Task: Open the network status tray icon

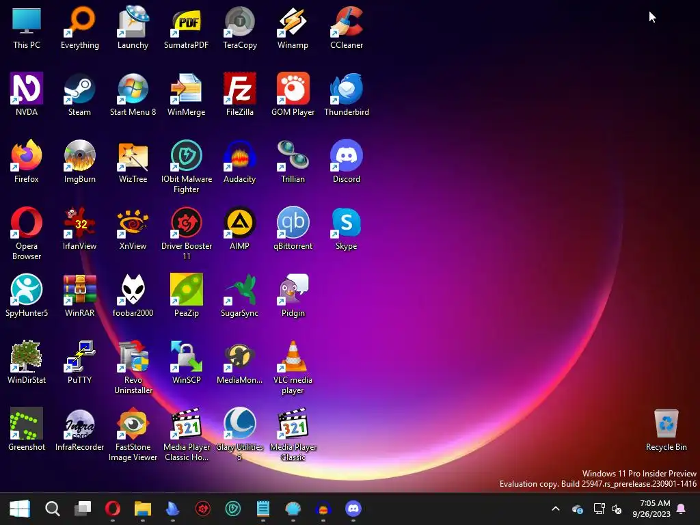Action: (x=599, y=509)
